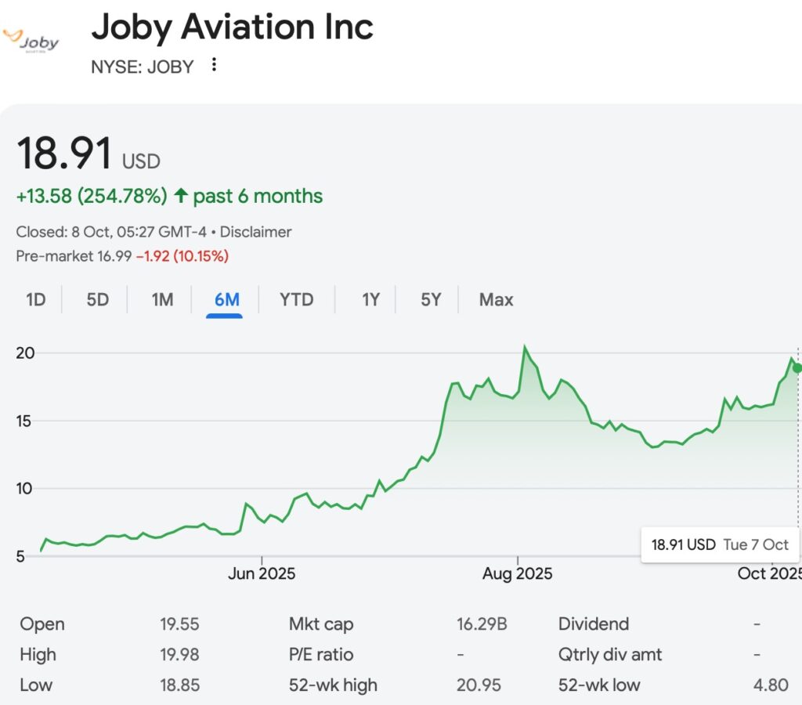
Task: Open the three-dot options menu beside NYSE: JOBY
Action: pyautogui.click(x=214, y=65)
